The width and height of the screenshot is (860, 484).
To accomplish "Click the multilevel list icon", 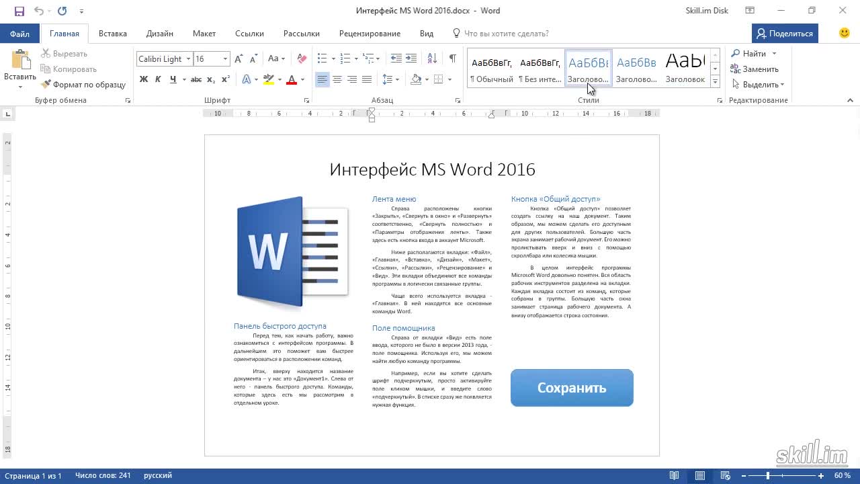I will (368, 59).
